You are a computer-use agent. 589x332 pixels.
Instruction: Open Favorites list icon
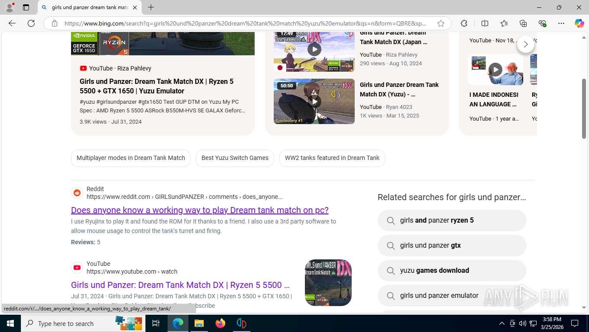(504, 23)
